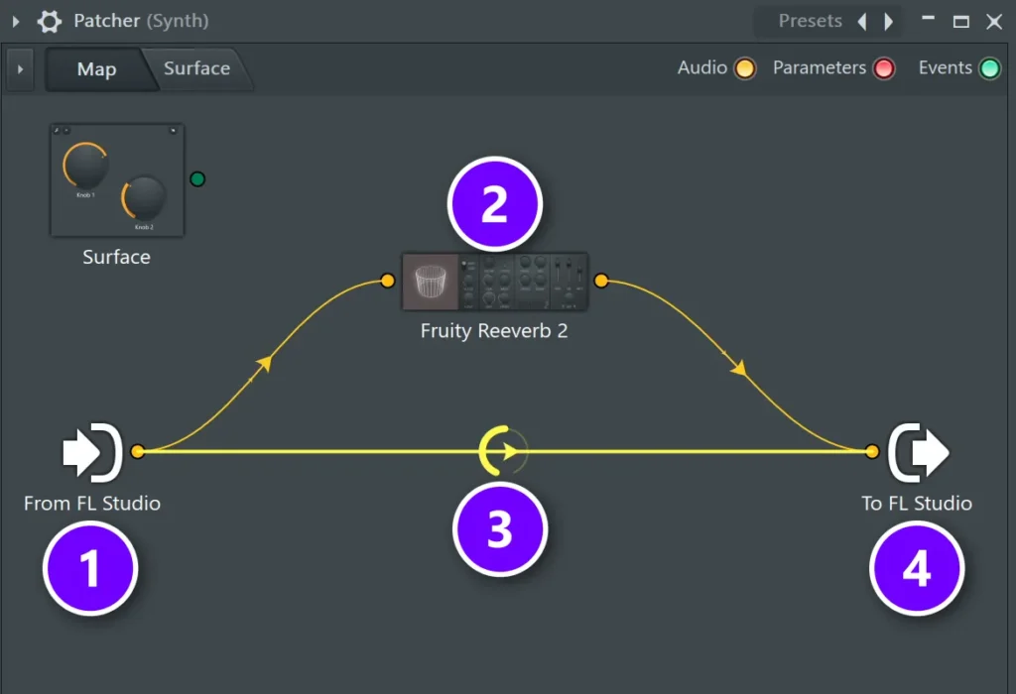
Task: Select the Surface module thumbnail
Action: (x=117, y=180)
